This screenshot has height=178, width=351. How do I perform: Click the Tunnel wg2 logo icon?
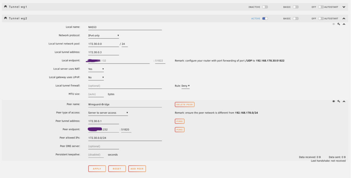(x=6, y=18)
